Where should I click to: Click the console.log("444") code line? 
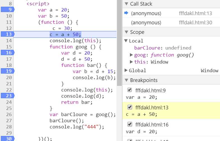tap(77, 127)
